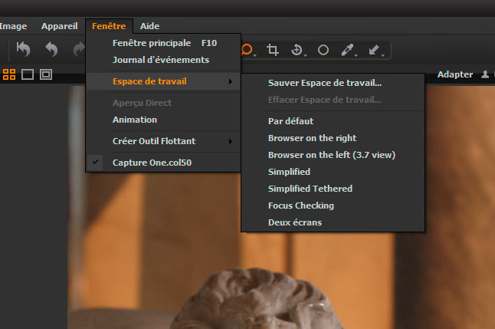Switch to framed viewer view icon
Screen dimensions: 495x329
46,74
